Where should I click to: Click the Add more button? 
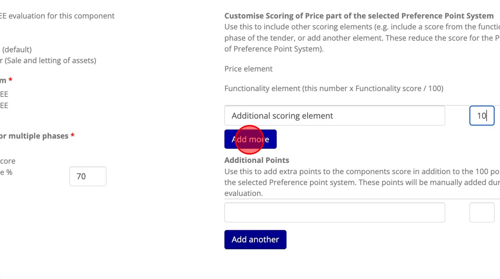pyautogui.click(x=250, y=139)
